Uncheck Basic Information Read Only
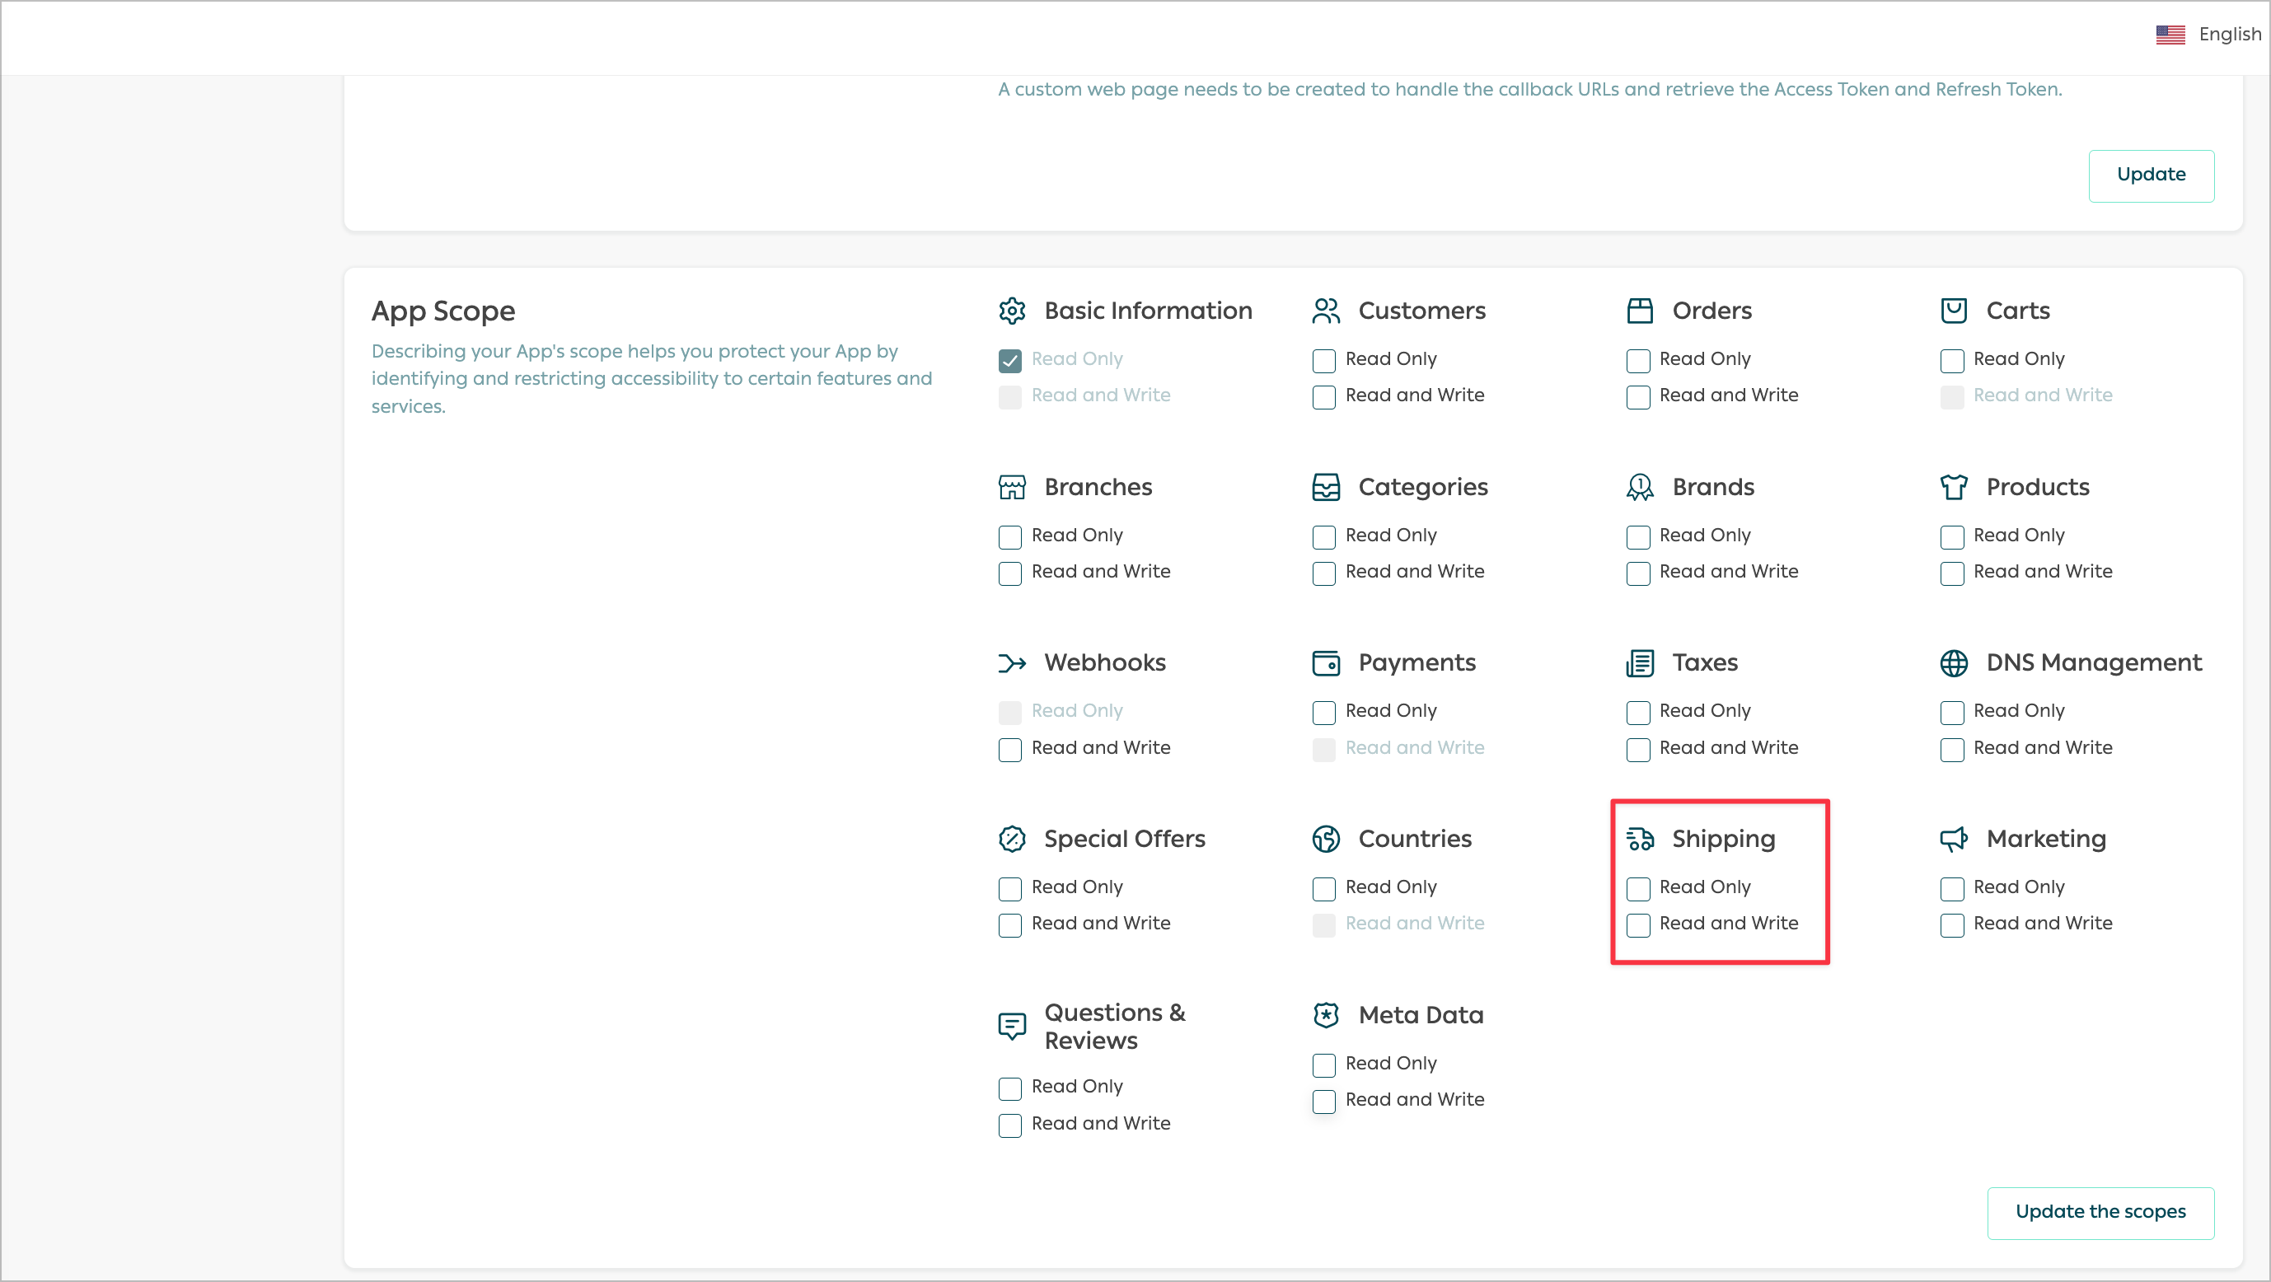2271x1282 pixels. [x=1009, y=360]
